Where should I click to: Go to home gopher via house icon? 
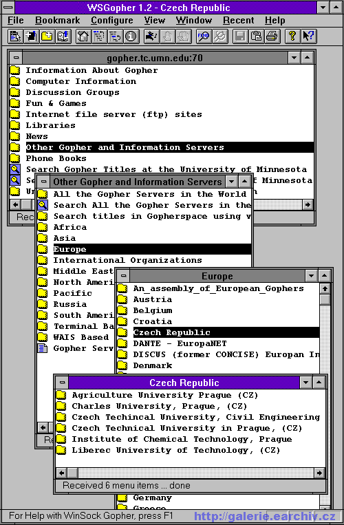pos(83,36)
